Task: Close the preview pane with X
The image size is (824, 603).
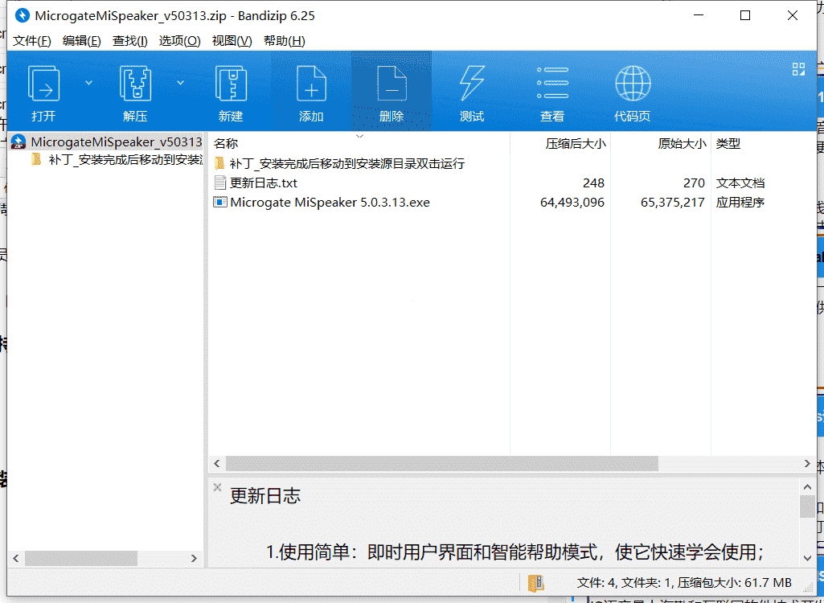Action: click(x=217, y=487)
